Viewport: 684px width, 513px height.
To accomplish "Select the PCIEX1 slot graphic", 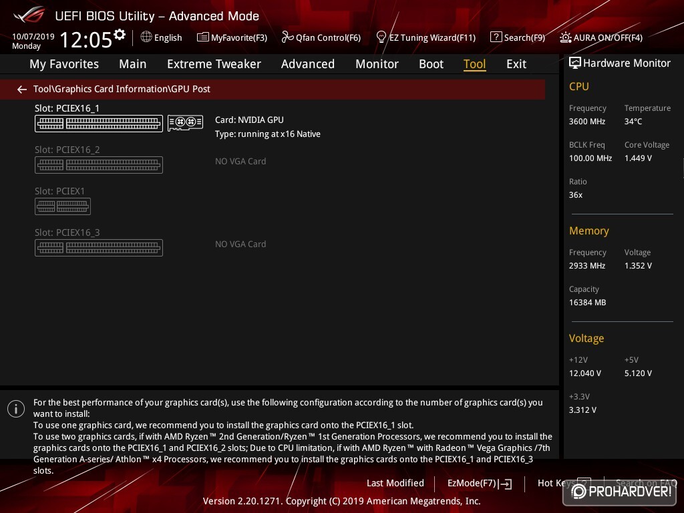I will pos(63,206).
